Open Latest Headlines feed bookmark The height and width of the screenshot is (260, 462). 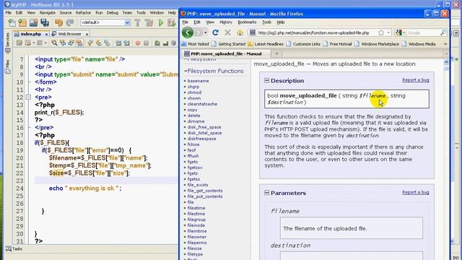266,44
